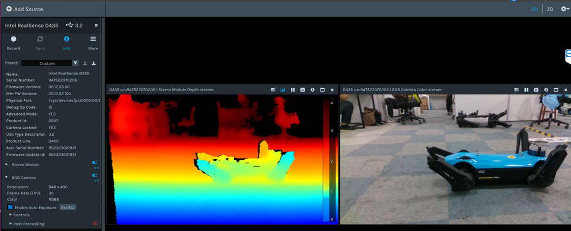This screenshot has height=231, width=571.
Task: Turn off the Stereo Module toggle
Action: coord(95,163)
